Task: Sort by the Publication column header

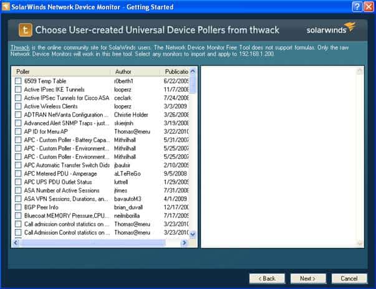Action: [175, 72]
